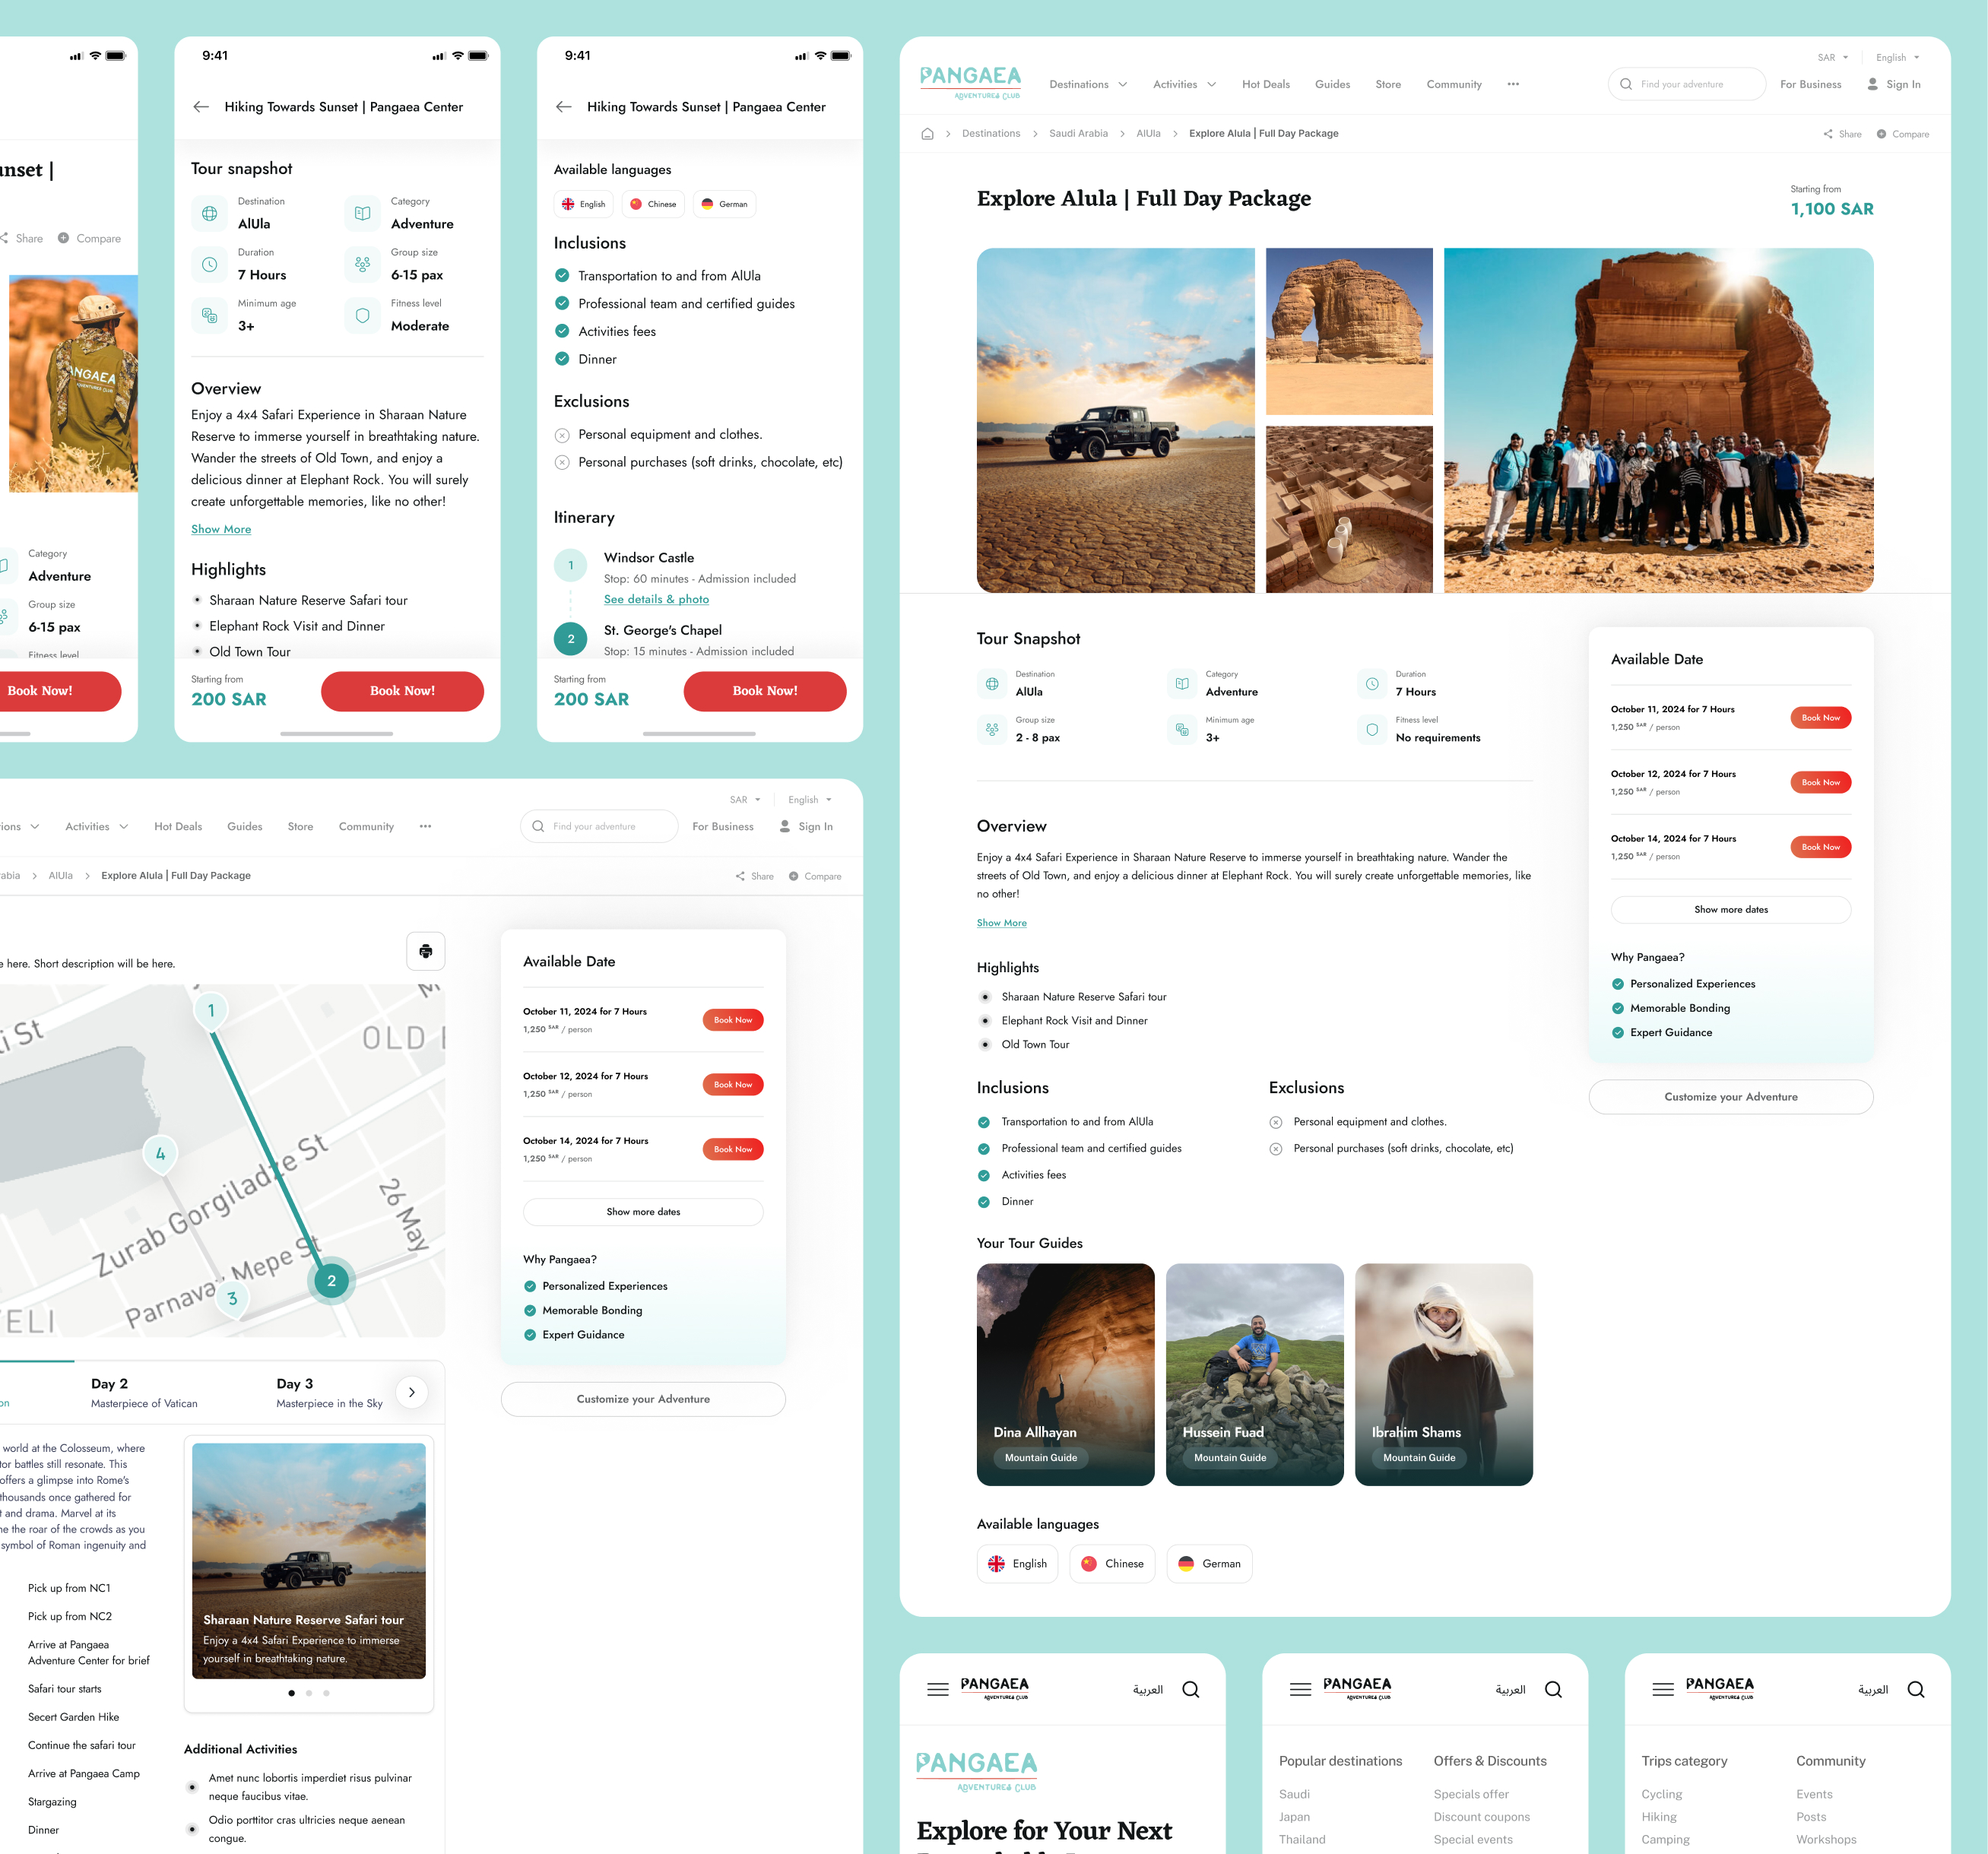
Task: Click the Share icon in right desktop breadcrumb bar
Action: coord(1828,134)
